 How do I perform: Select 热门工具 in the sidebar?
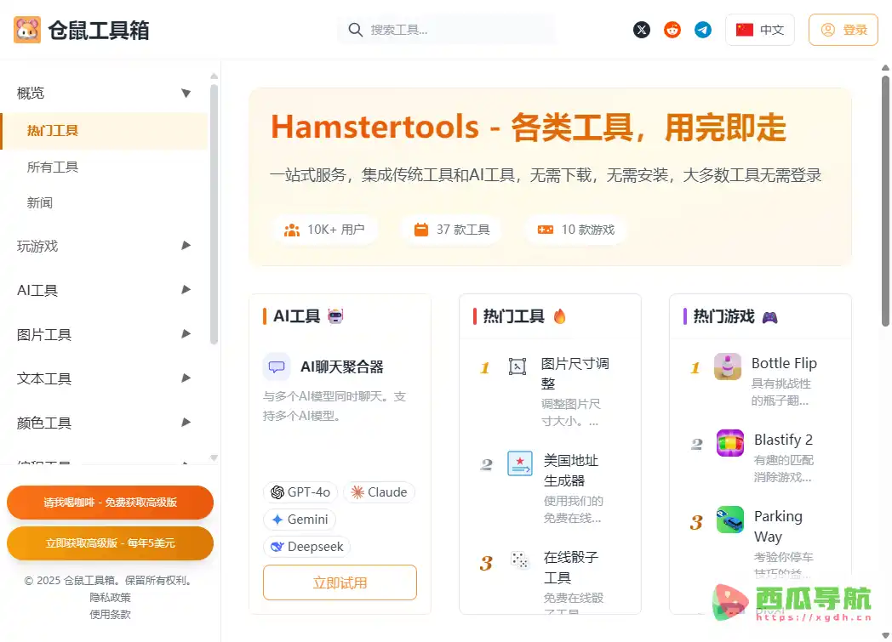(105, 131)
